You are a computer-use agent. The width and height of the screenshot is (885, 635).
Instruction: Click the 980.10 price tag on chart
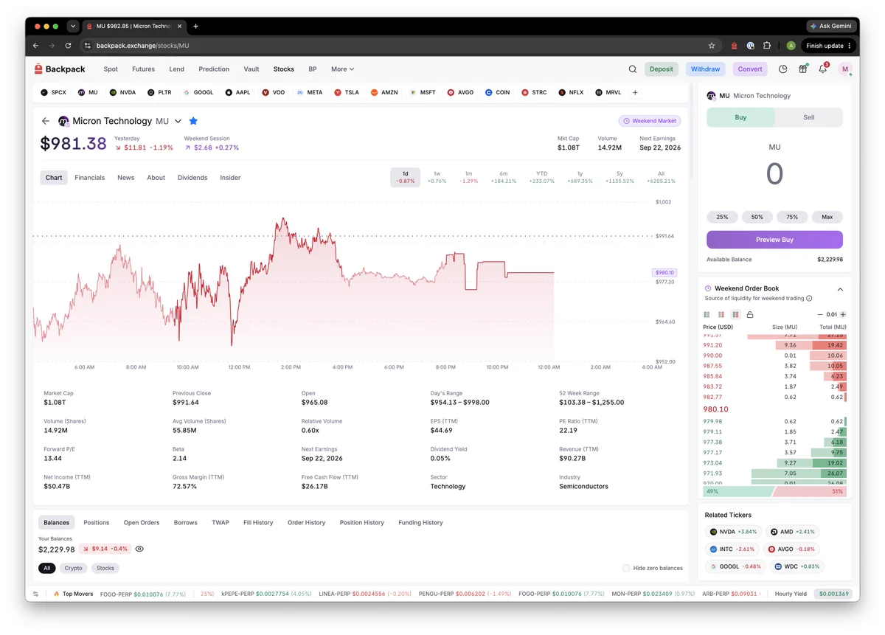(664, 273)
